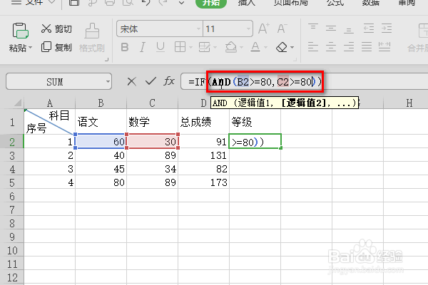The width and height of the screenshot is (428, 285).
Task: Open the borders dropdown arrow
Action: click(190, 48)
